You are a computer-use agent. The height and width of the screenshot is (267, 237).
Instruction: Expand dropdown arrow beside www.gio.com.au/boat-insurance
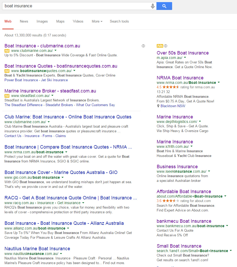coord(63,177)
